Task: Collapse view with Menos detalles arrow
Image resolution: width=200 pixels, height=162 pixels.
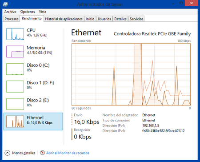Action: 8,153
